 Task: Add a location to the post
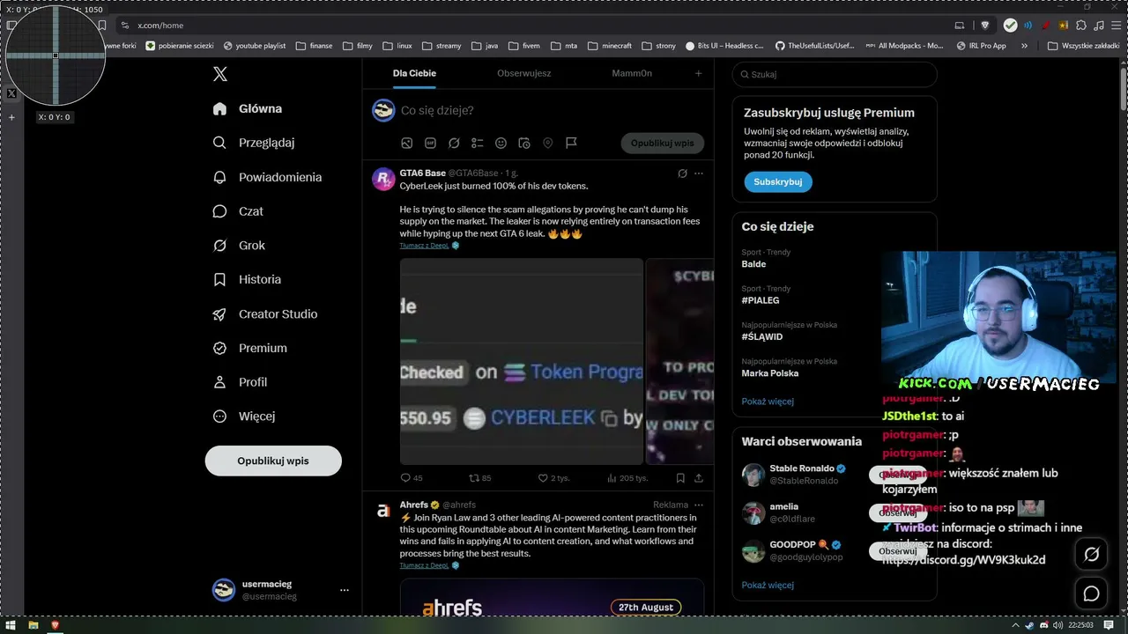[547, 143]
